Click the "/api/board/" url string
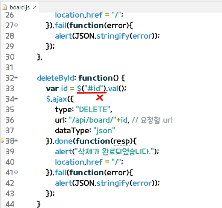This screenshot has width=222, height=208. (93, 120)
